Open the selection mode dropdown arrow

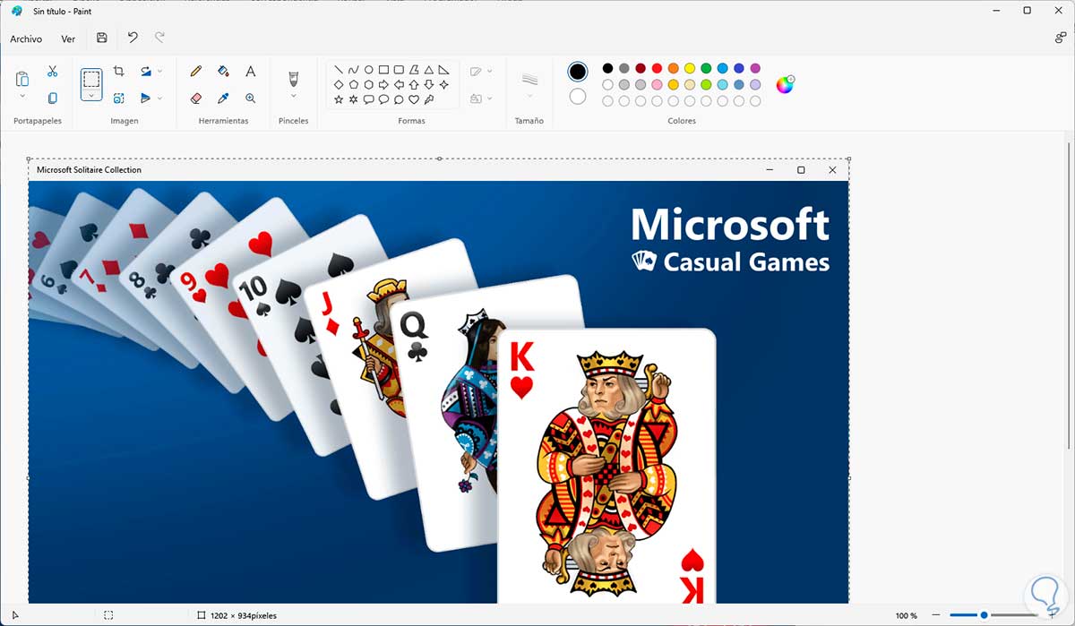pos(90,95)
